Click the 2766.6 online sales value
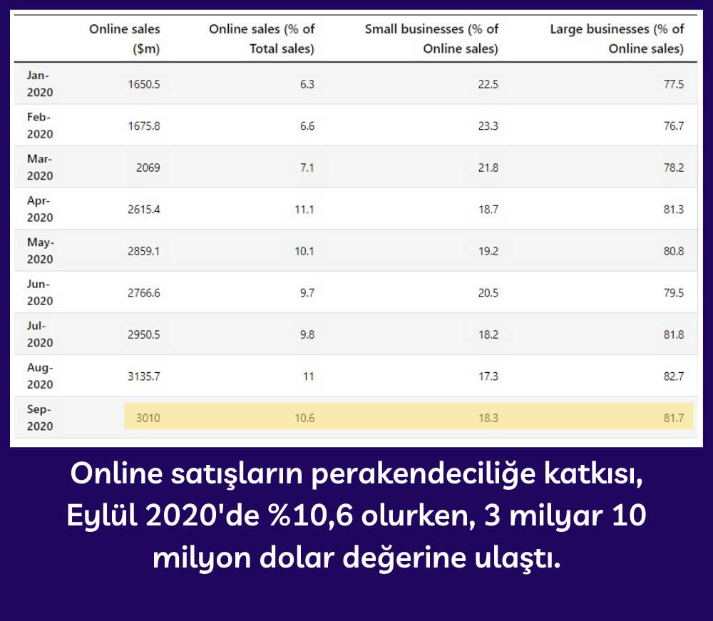This screenshot has height=621, width=713. coord(144,293)
